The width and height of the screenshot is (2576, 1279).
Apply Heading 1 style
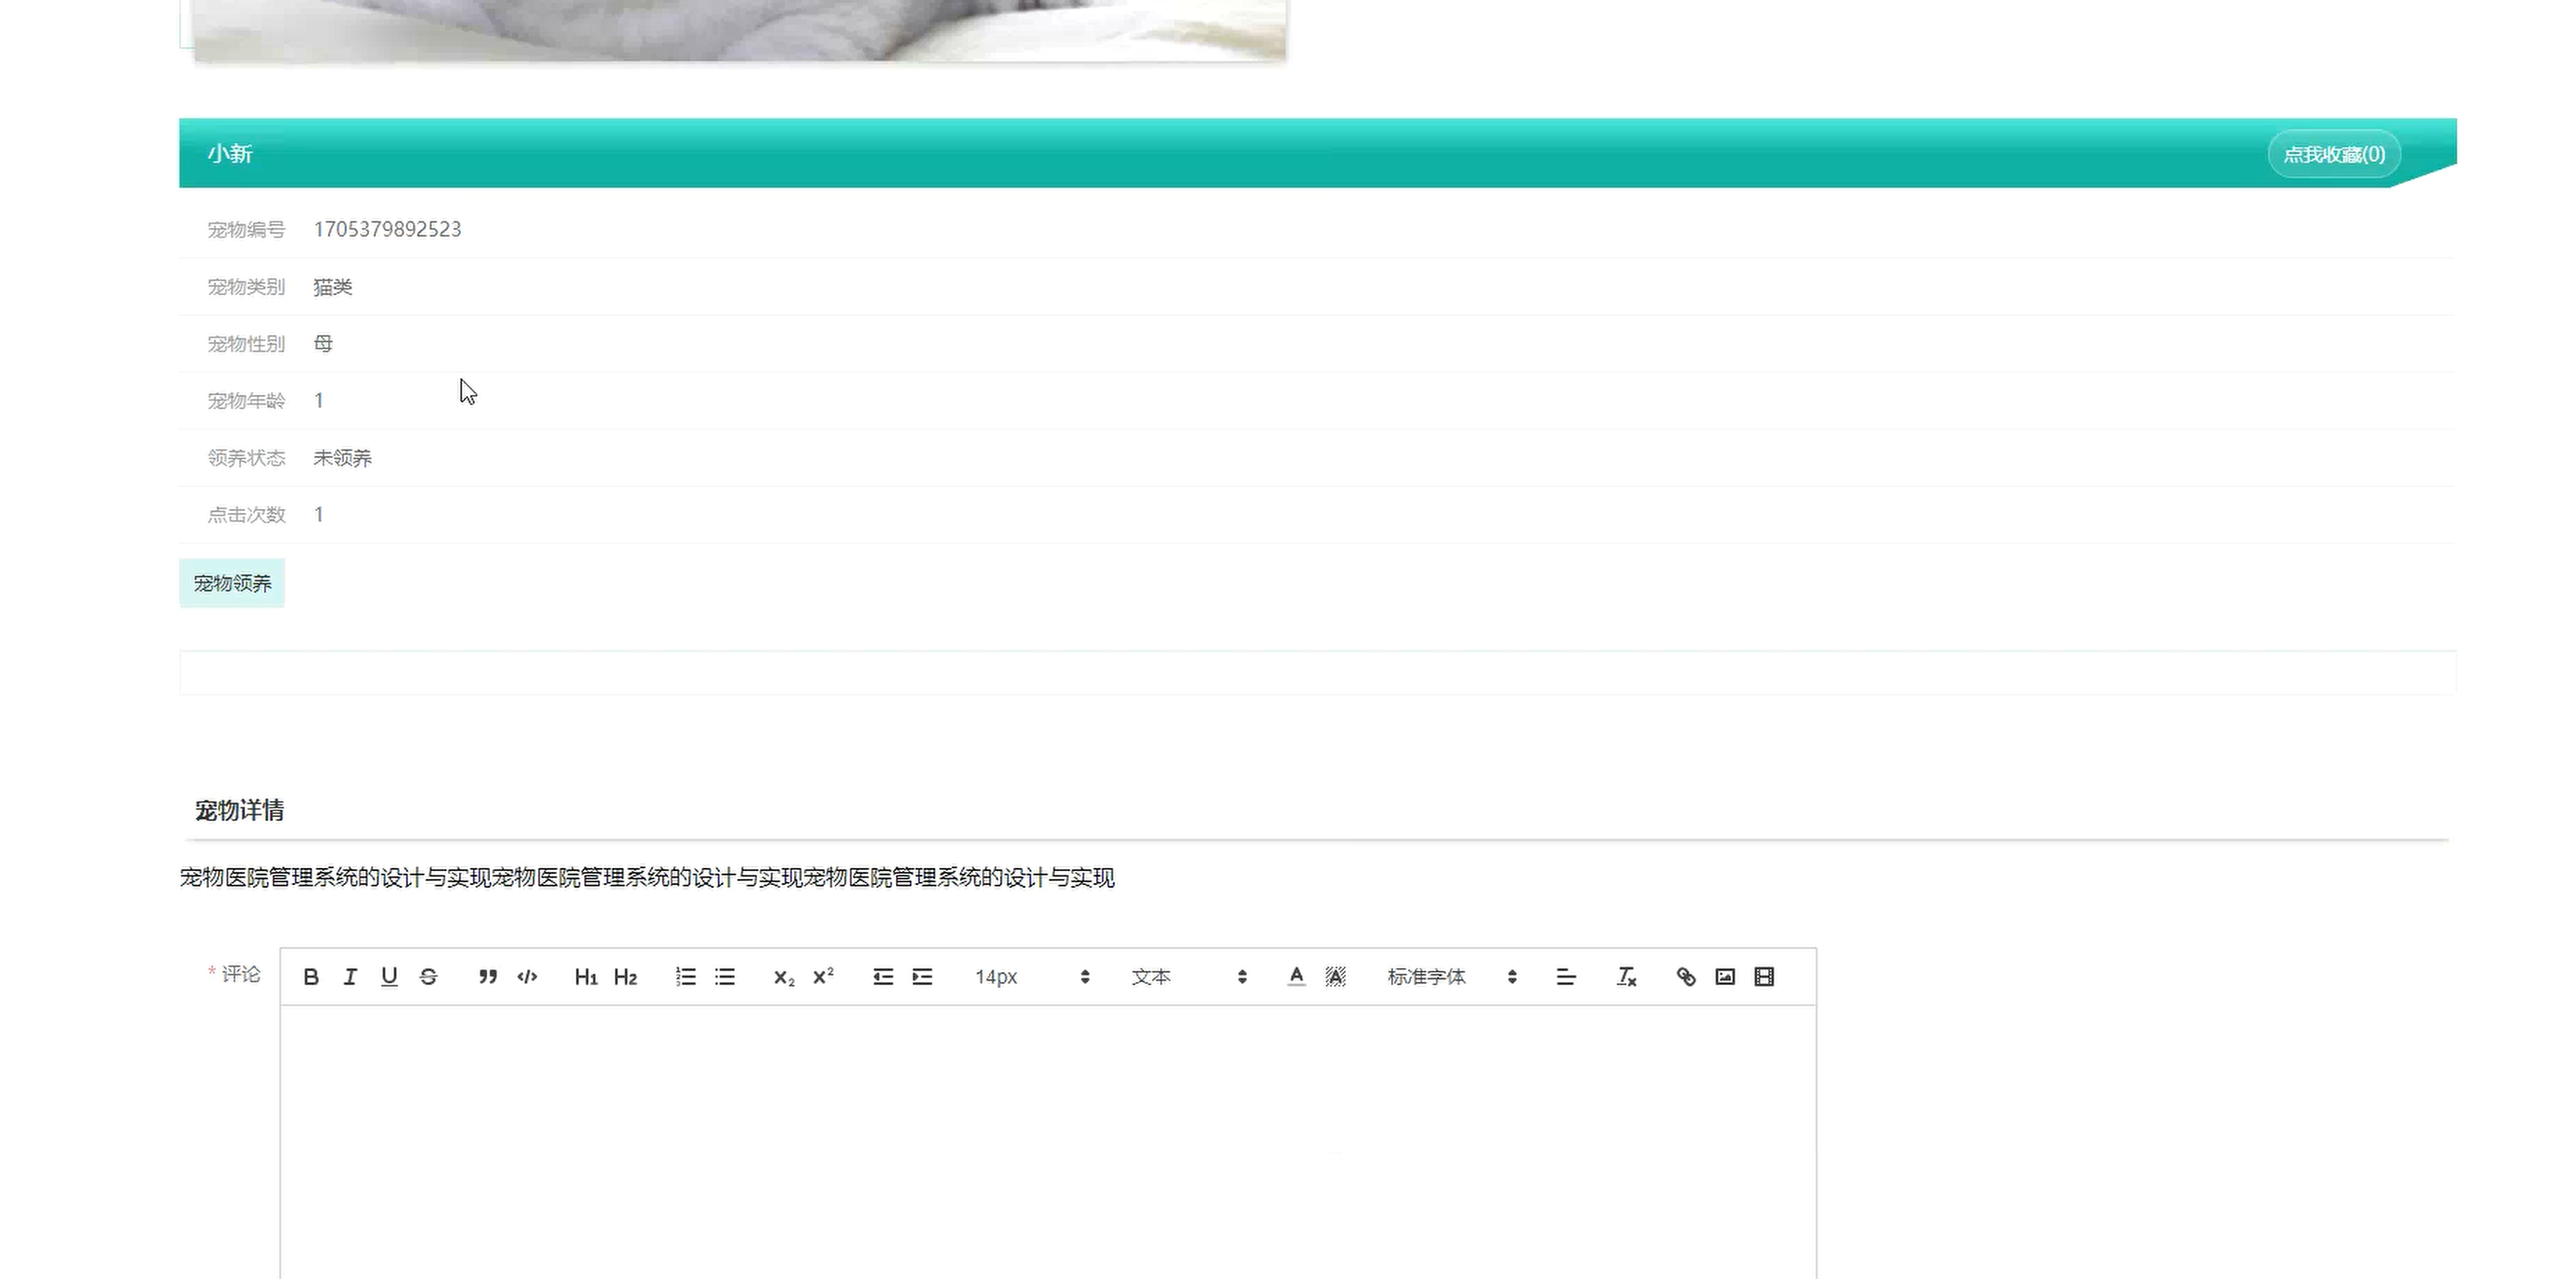coord(586,977)
